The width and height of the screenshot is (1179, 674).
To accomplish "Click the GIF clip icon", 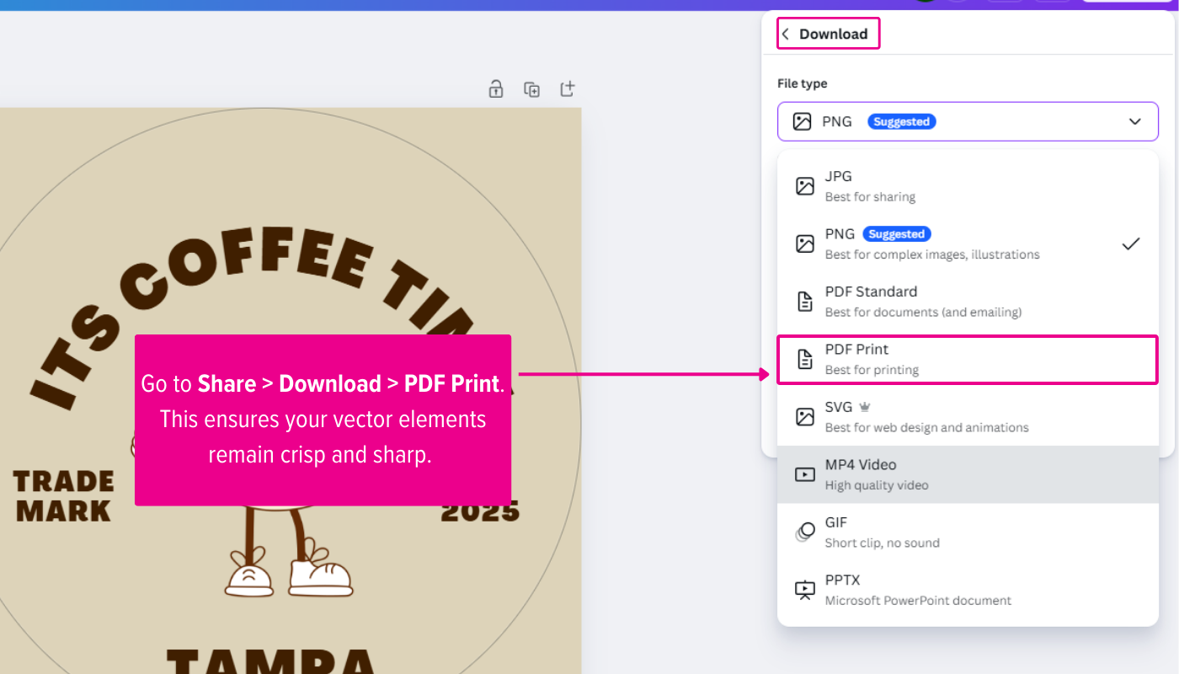I will pos(803,532).
